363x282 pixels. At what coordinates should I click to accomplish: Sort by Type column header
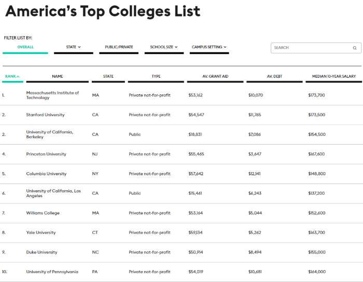point(156,76)
